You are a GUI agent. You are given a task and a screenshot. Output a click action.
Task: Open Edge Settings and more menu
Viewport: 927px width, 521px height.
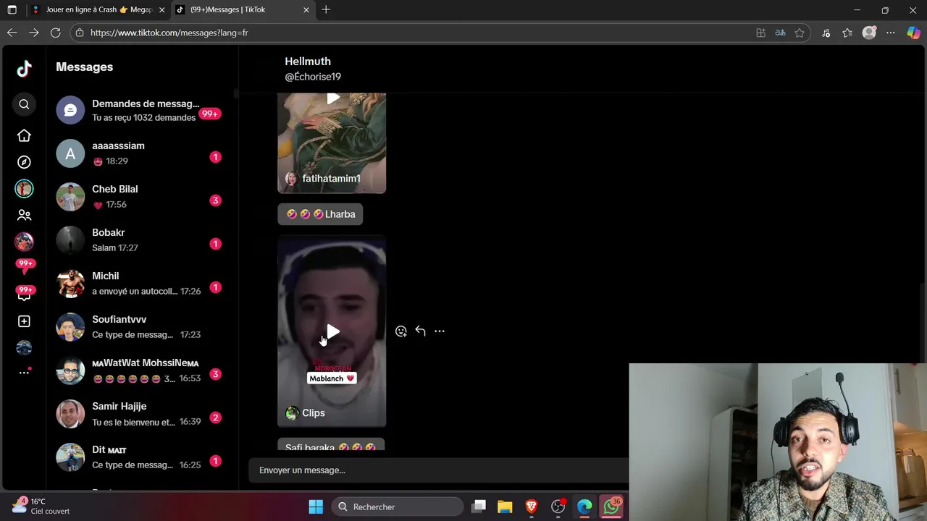click(x=891, y=33)
